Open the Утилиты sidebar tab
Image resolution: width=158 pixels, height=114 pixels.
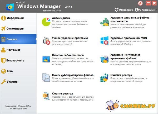click(x=14, y=82)
